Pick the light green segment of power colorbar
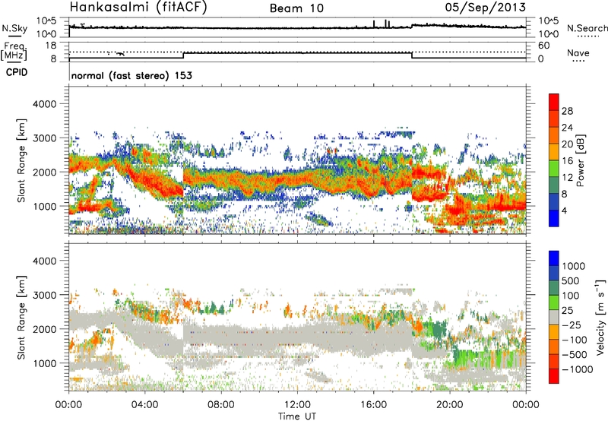Image resolution: width=608 pixels, height=421 pixels. tap(554, 169)
